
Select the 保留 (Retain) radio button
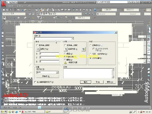65,54
